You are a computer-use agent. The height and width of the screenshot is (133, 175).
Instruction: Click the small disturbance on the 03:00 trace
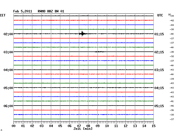pos(100,52)
